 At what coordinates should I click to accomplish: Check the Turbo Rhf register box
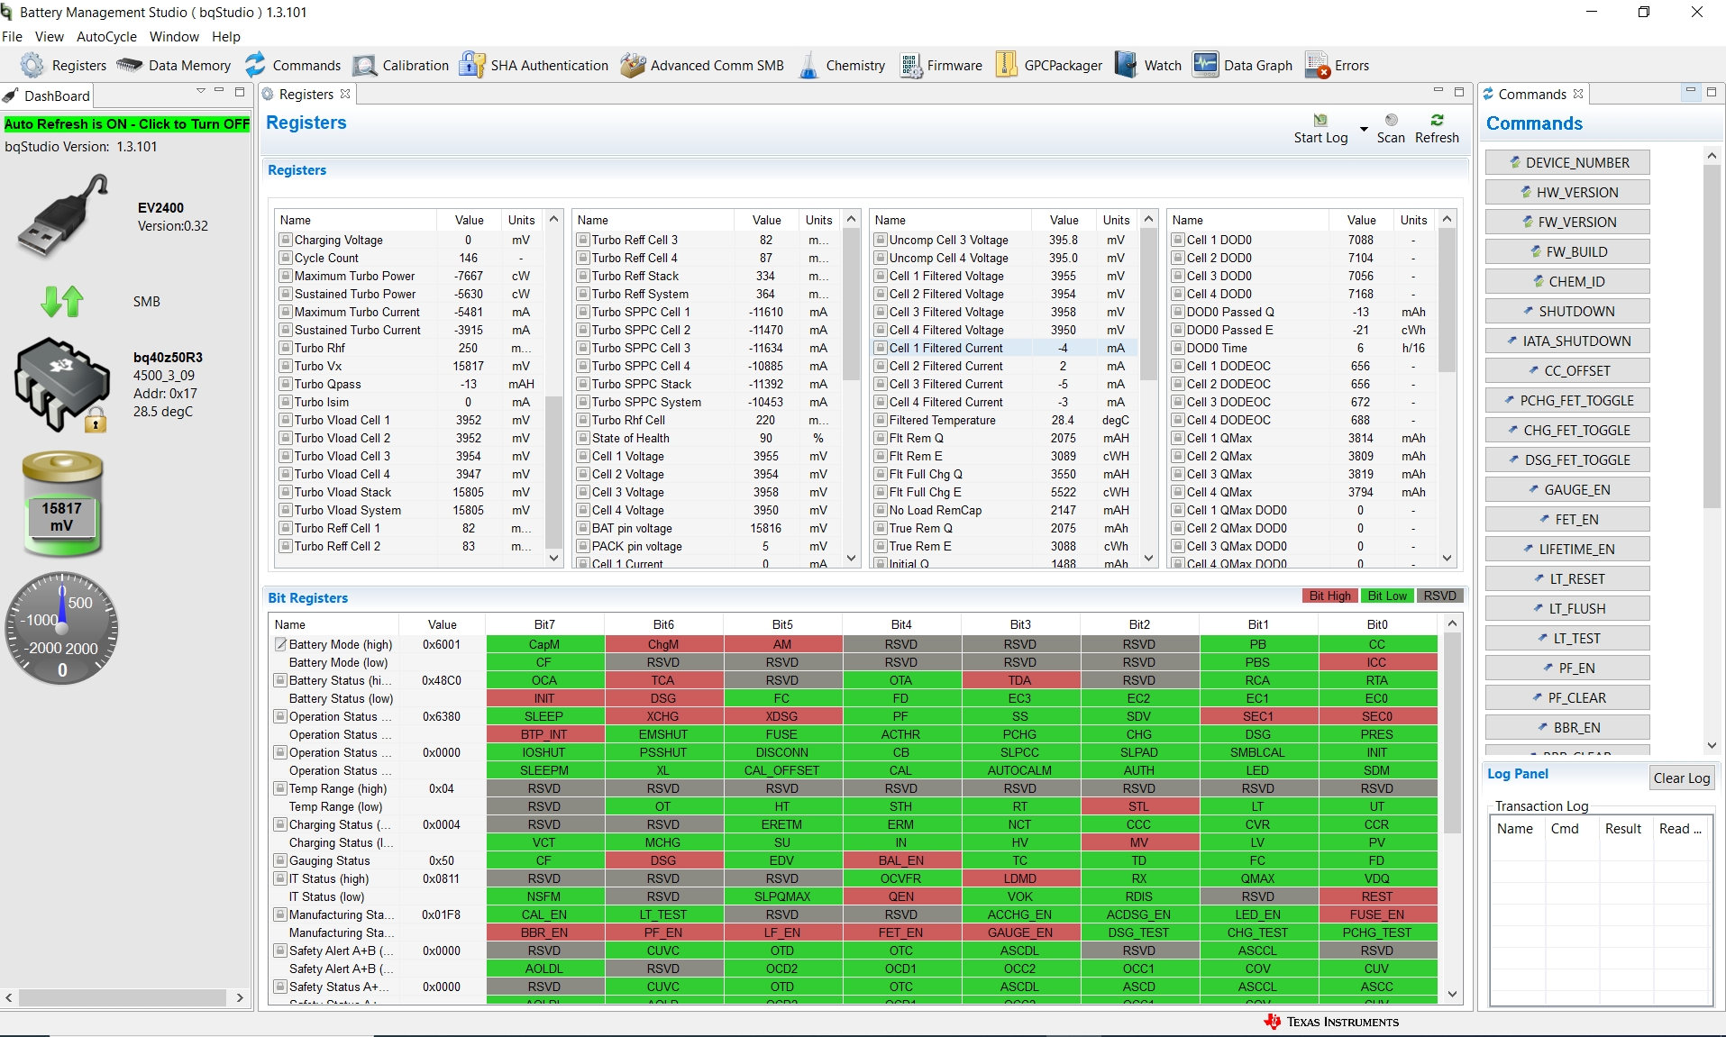tap(285, 348)
